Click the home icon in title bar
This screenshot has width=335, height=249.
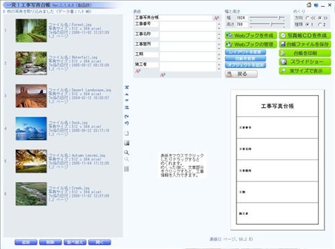click(x=309, y=5)
